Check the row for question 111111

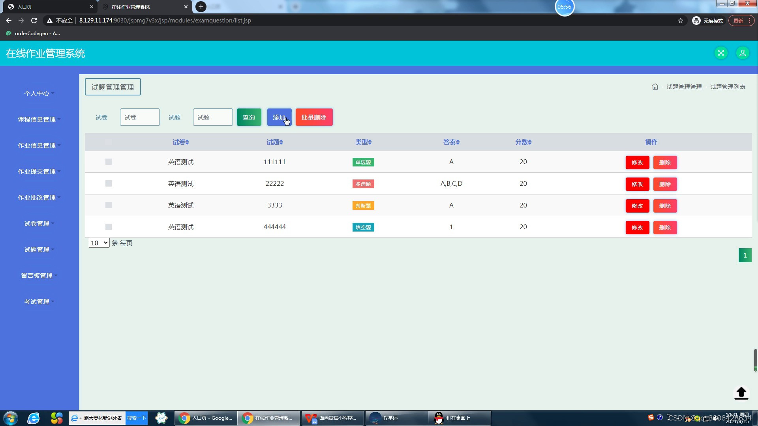(109, 162)
